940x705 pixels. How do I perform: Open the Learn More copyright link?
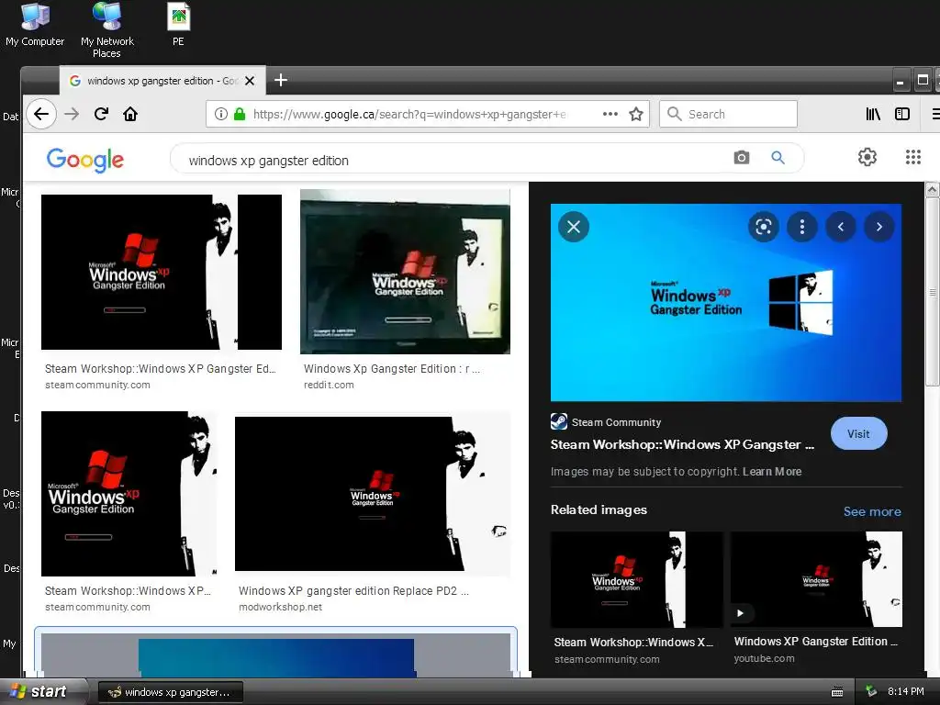771,471
